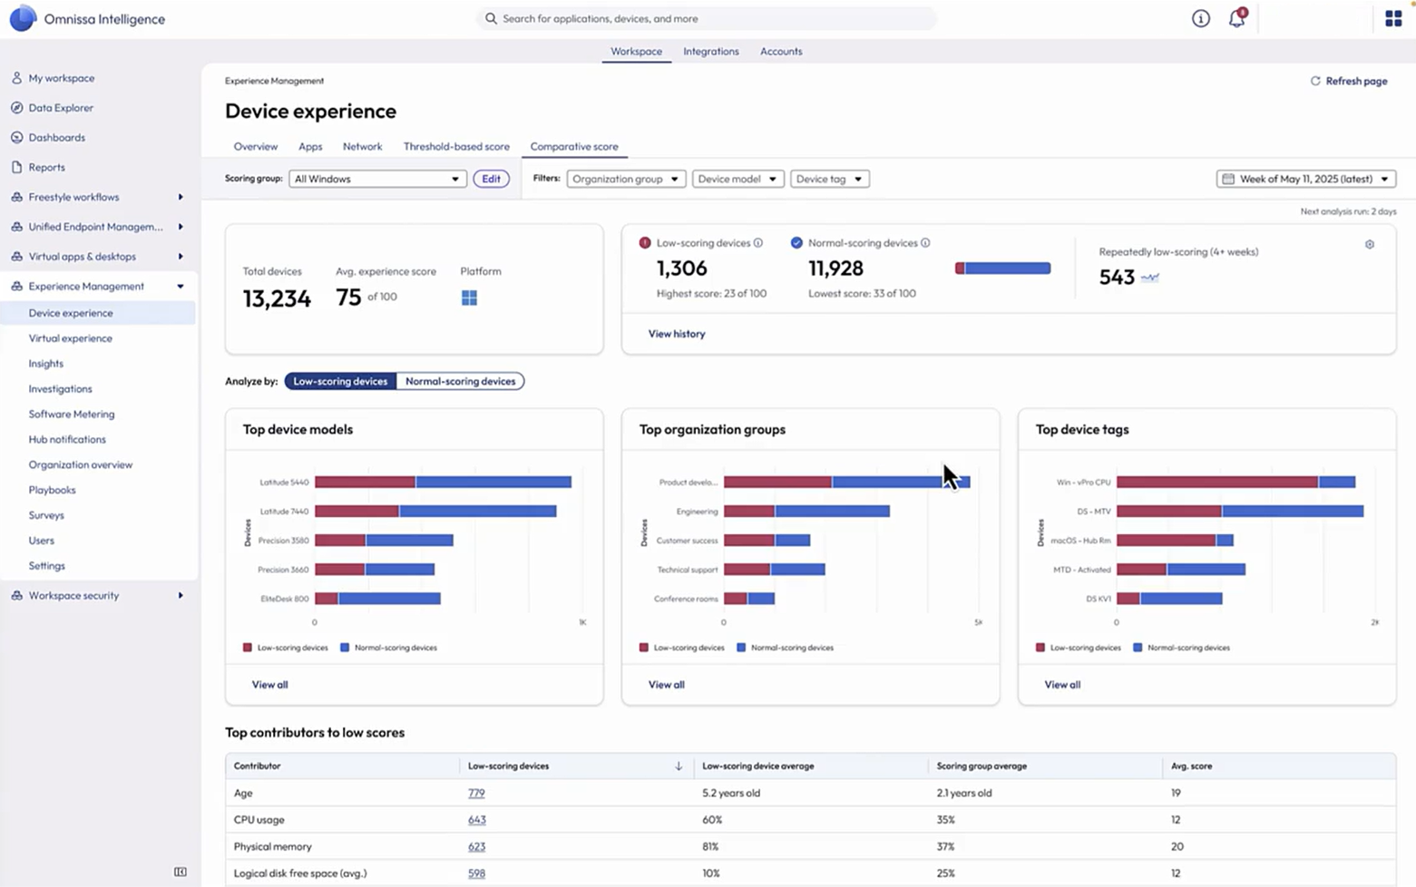Expand Freestyle workflows submenu arrow
Viewport: 1416px width, 887px height.
click(181, 197)
